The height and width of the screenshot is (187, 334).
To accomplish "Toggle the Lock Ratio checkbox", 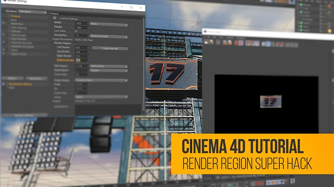I will [x=76, y=31].
